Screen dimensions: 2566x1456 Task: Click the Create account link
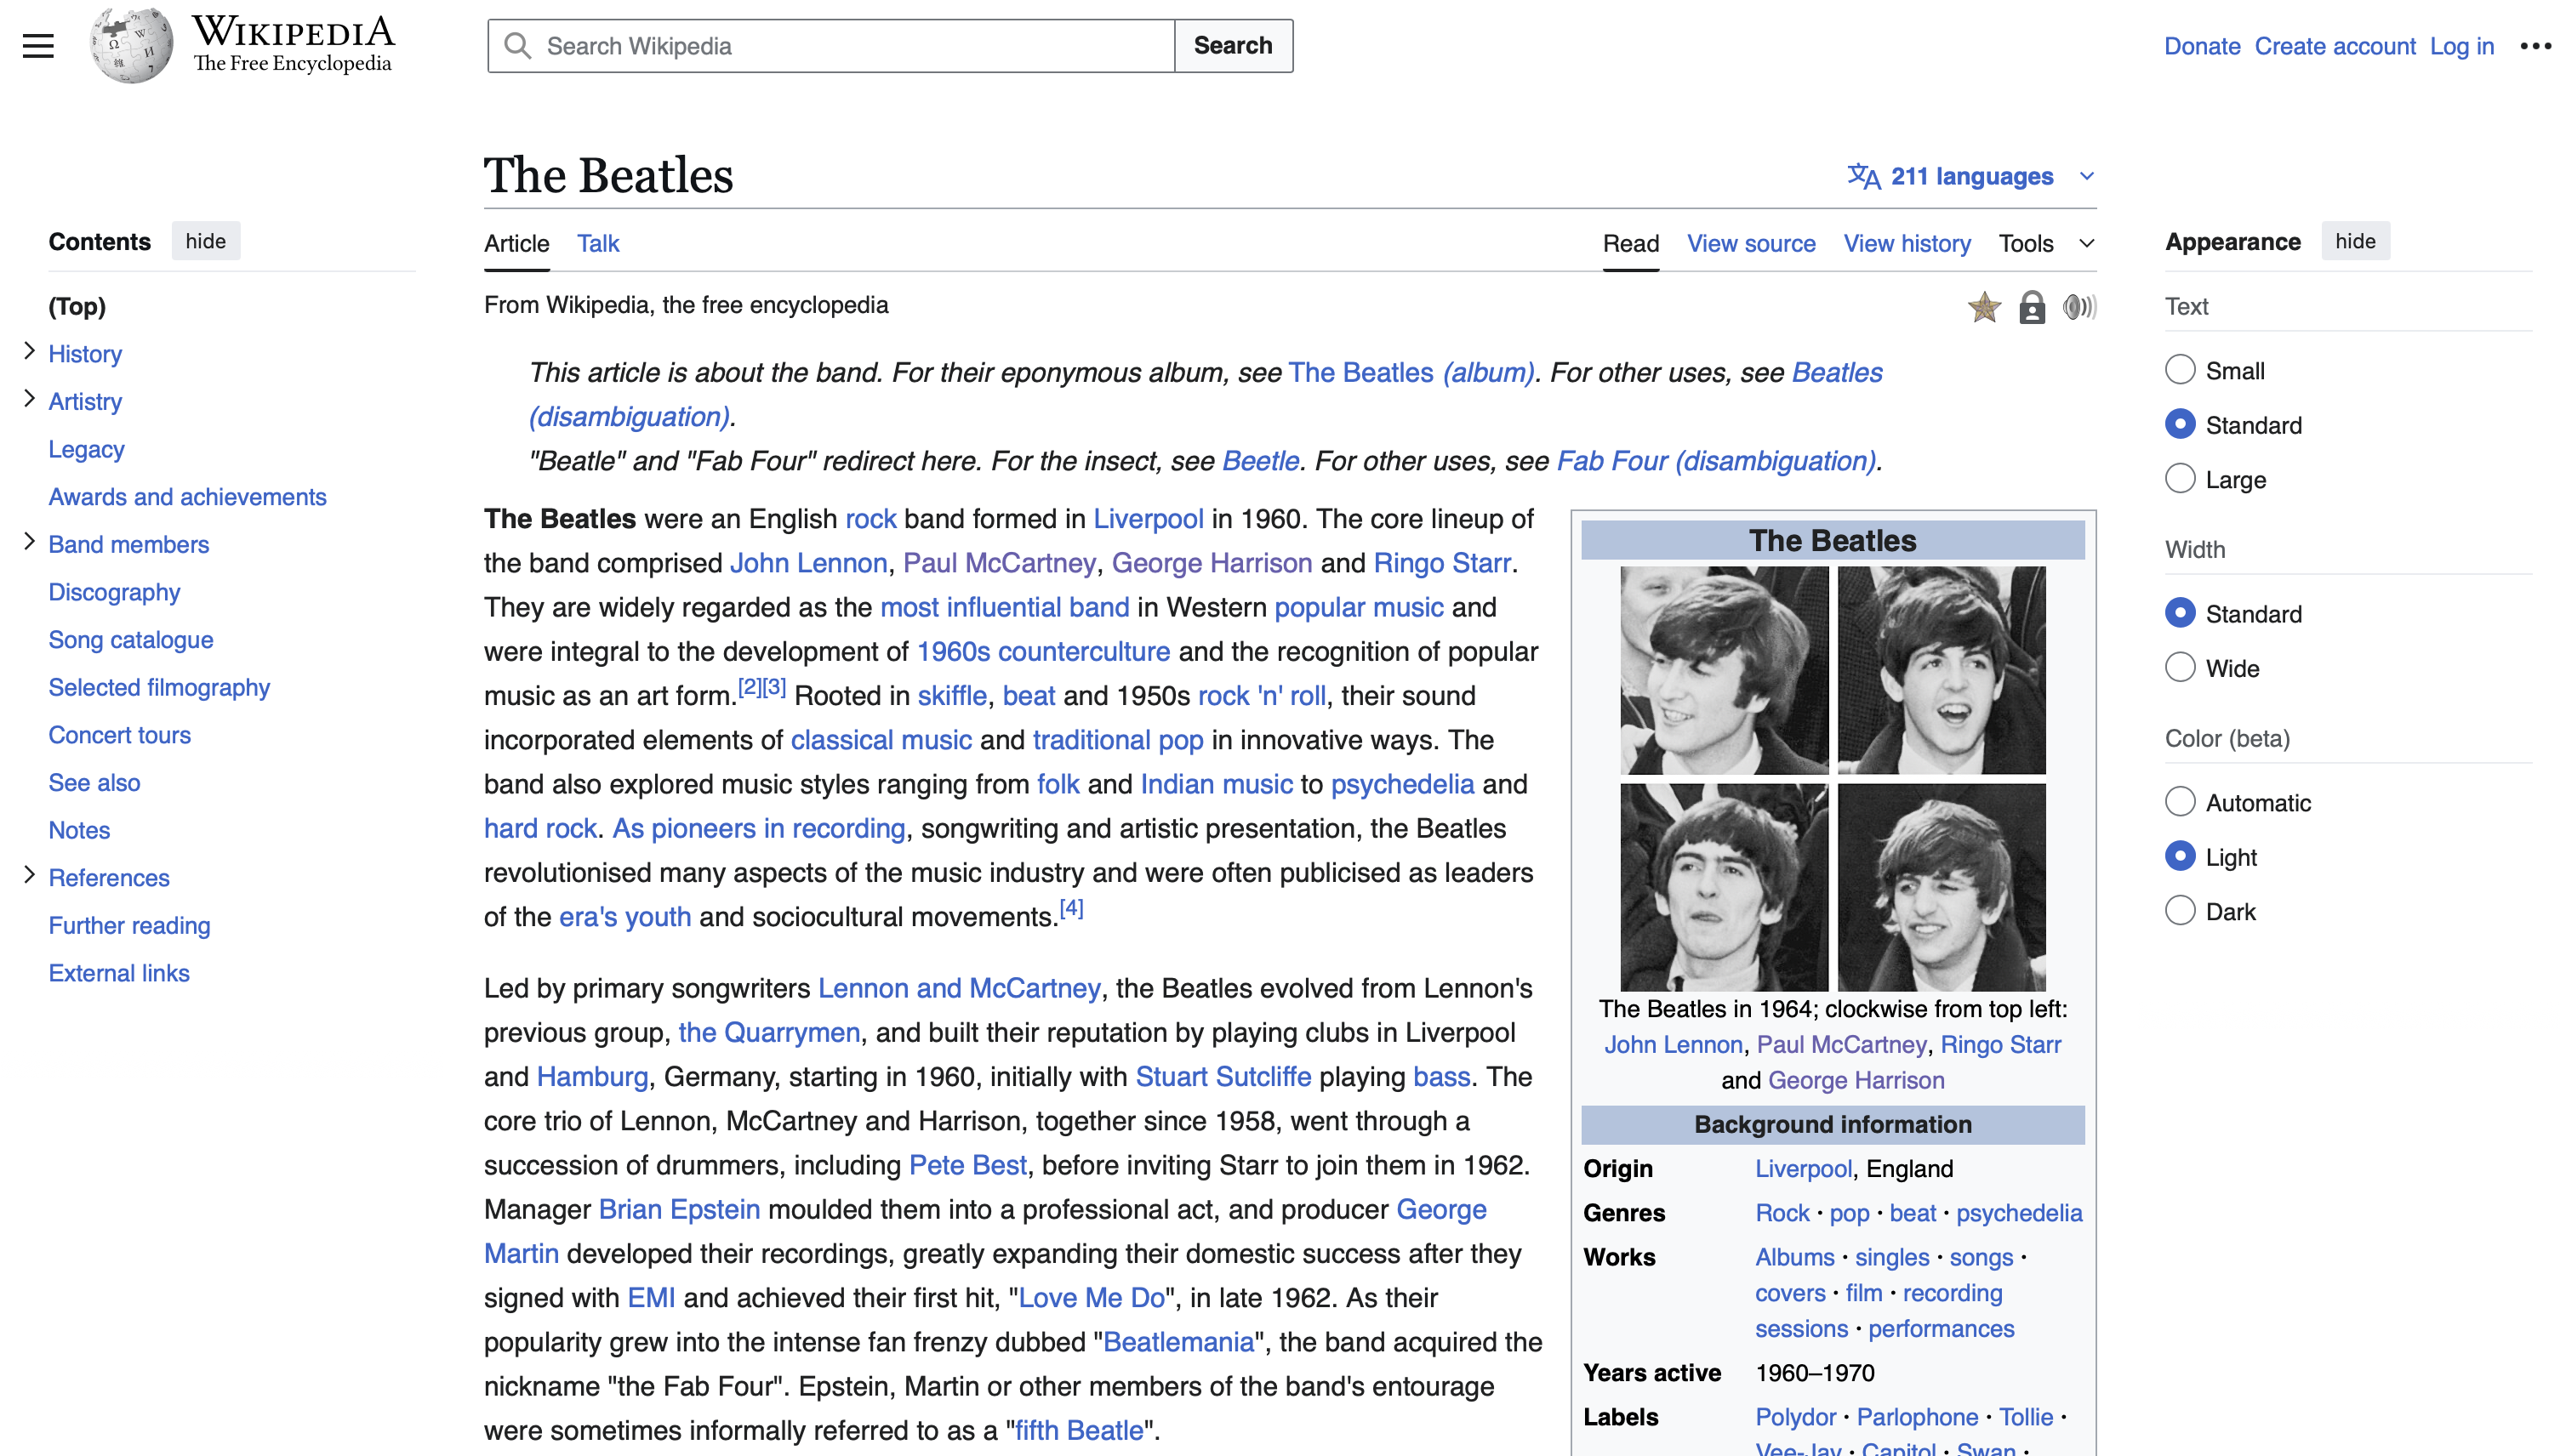(2336, 46)
